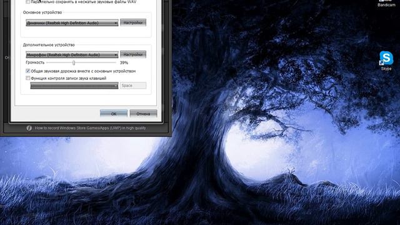Cancel the dialog with Отмена
Viewport: 400px width, 225px height.
point(143,114)
